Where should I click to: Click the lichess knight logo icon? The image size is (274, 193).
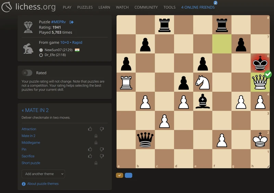(x=7, y=7)
